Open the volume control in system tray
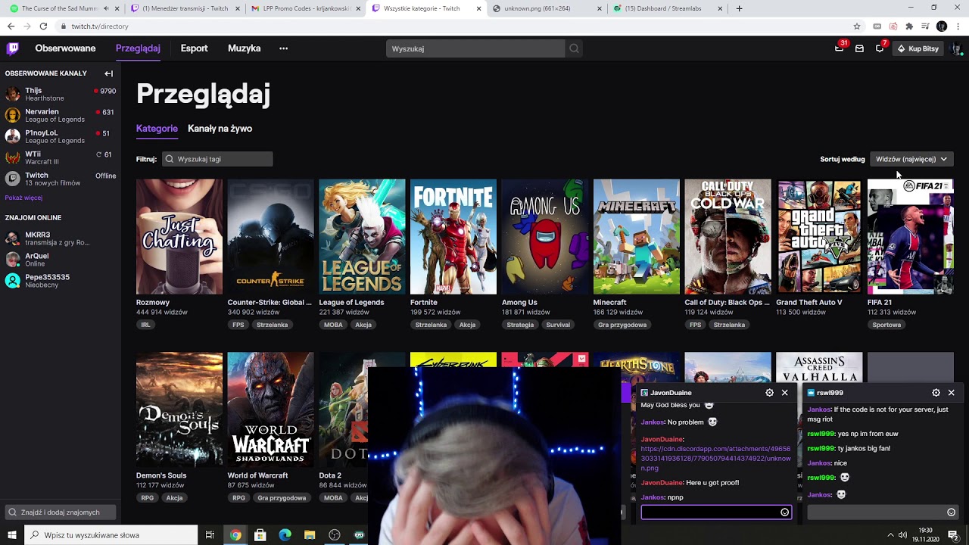The width and height of the screenshot is (969, 545). point(902,535)
